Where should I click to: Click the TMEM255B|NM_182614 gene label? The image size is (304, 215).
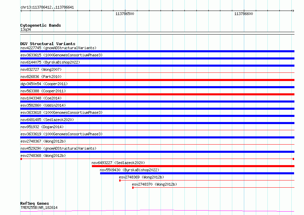(x=39, y=207)
